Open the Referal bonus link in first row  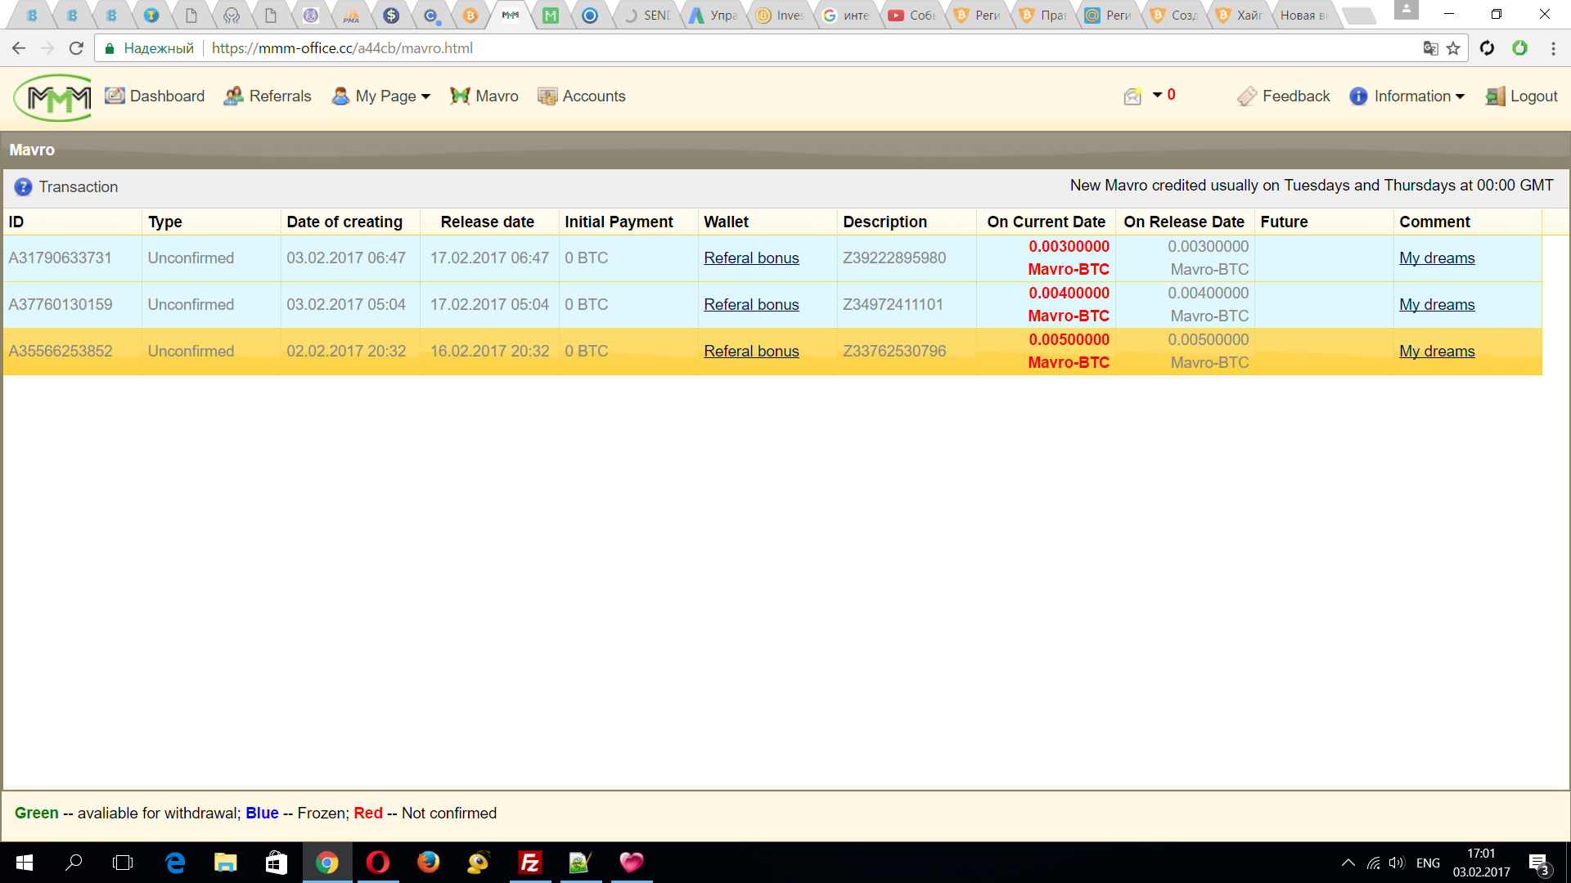(751, 258)
